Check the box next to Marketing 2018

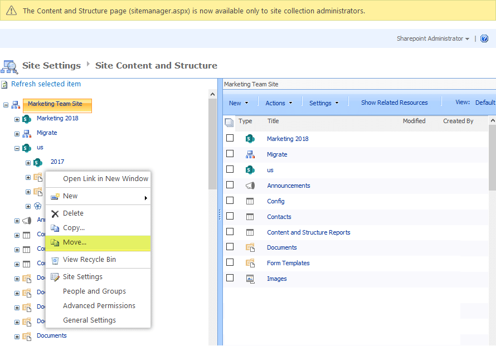pyautogui.click(x=230, y=138)
